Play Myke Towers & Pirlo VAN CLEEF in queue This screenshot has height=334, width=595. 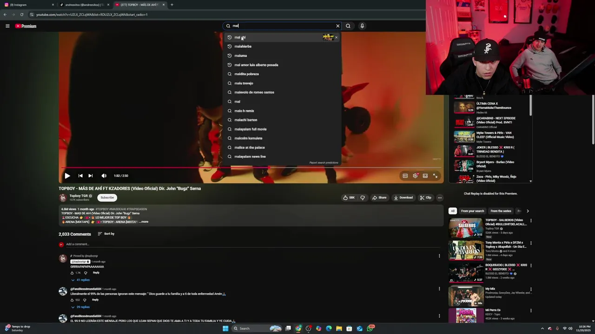[491, 136]
